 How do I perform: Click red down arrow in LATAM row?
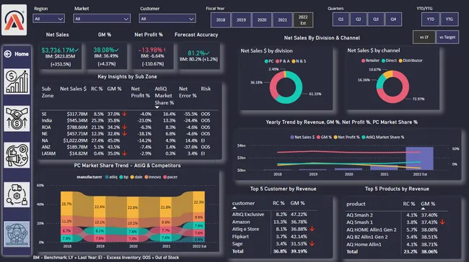(124, 153)
